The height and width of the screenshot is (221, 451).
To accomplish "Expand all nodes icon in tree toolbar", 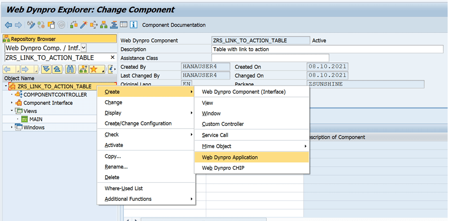I will (46, 69).
